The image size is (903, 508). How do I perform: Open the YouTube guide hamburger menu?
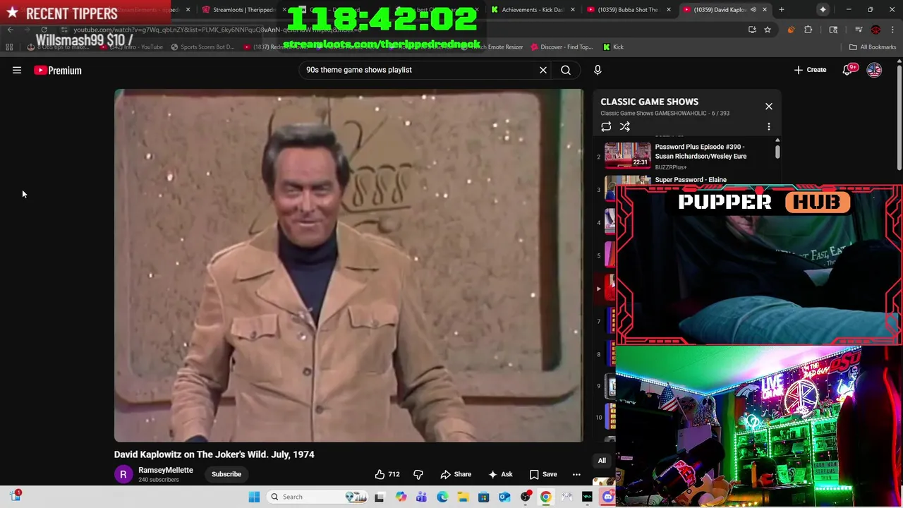click(17, 70)
